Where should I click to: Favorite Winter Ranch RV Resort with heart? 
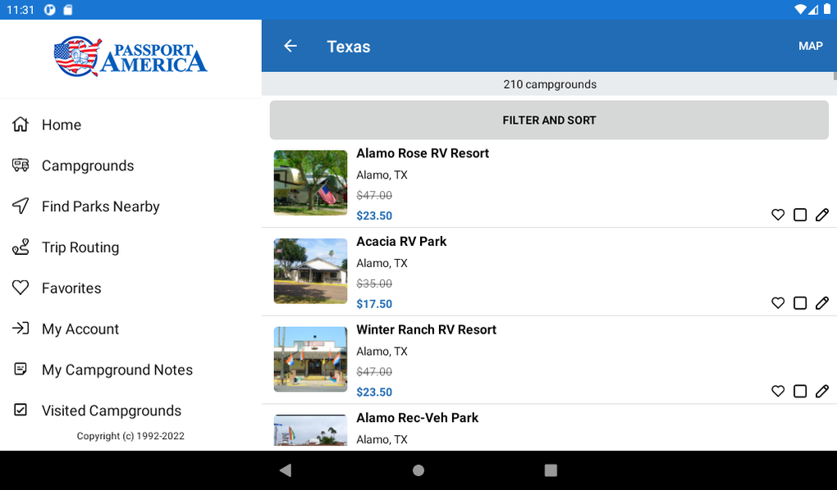pos(778,391)
